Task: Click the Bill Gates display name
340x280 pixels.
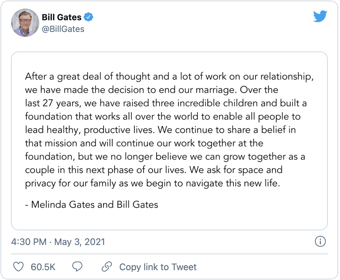Action: [62, 17]
